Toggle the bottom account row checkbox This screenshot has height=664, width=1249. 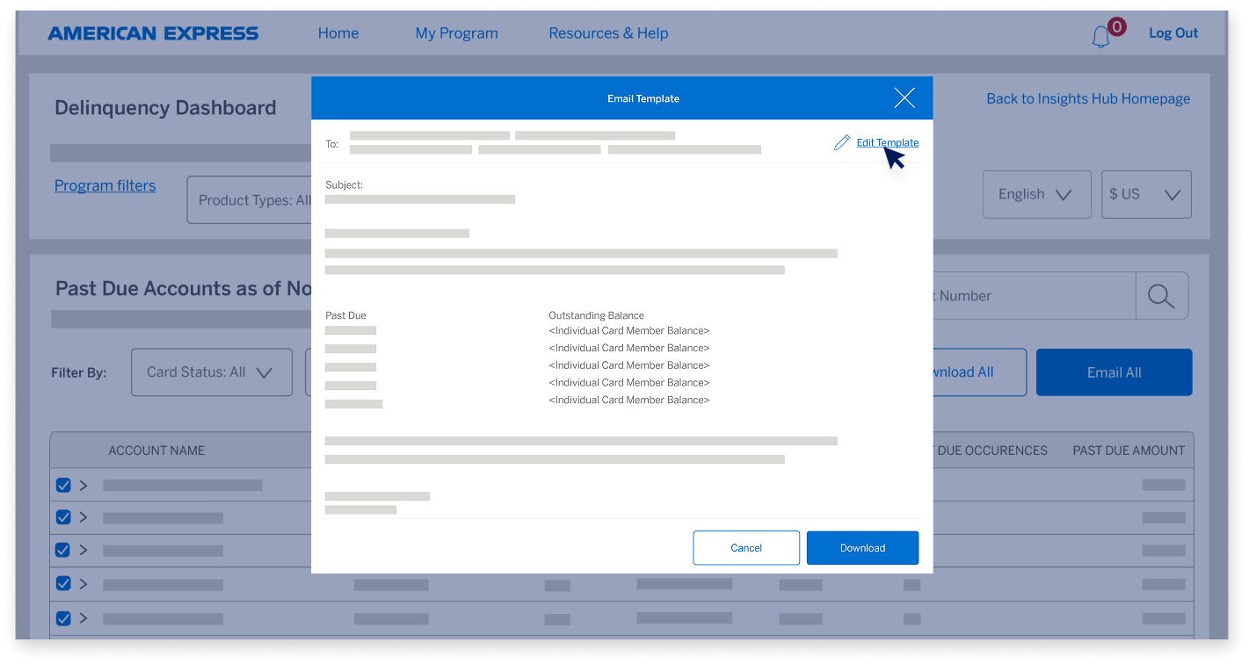coord(63,617)
